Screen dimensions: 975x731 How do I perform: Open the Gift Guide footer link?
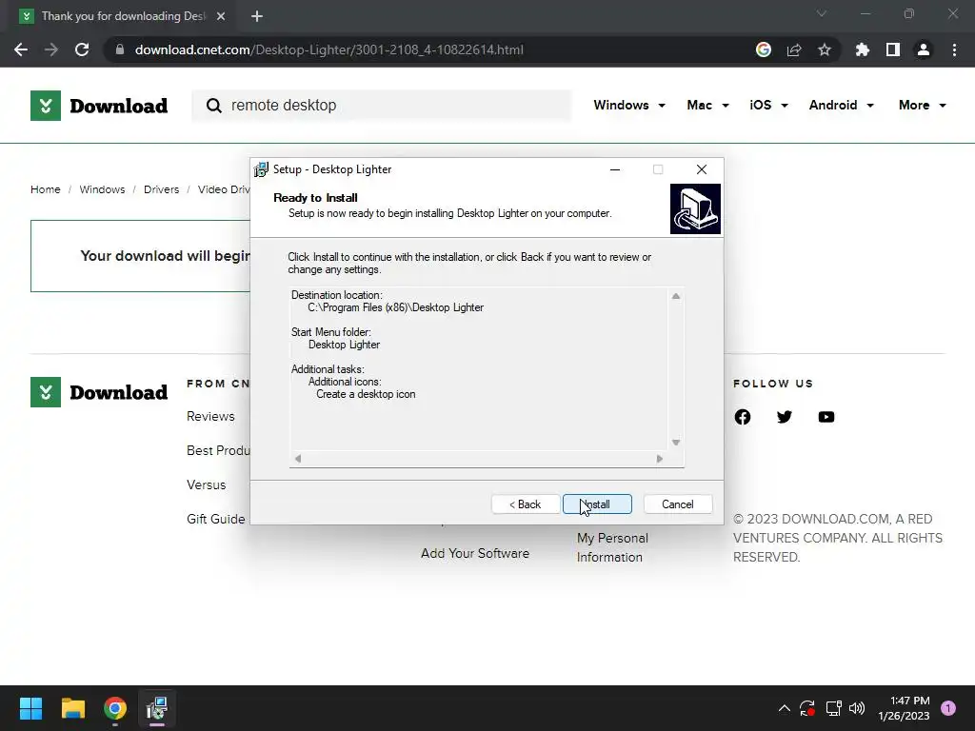[216, 519]
